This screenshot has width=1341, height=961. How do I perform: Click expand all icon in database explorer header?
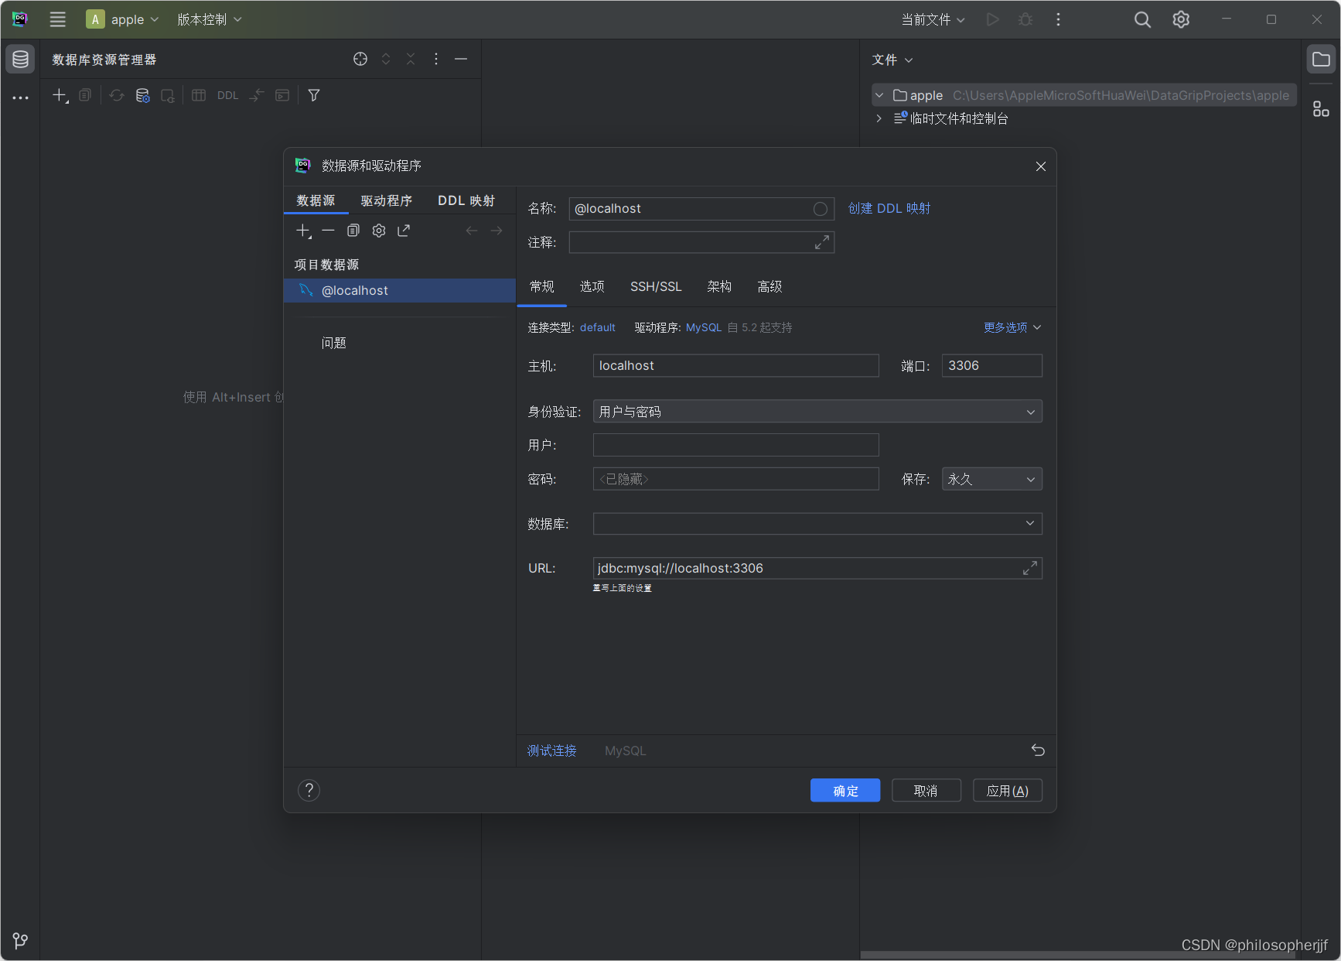point(386,59)
